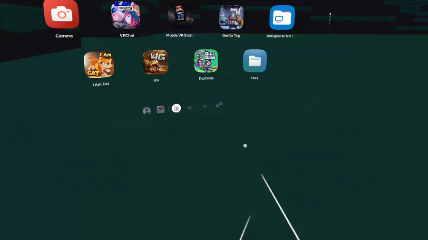Select the vertical page indicator dots
The width and height of the screenshot is (428, 240).
pos(330,19)
